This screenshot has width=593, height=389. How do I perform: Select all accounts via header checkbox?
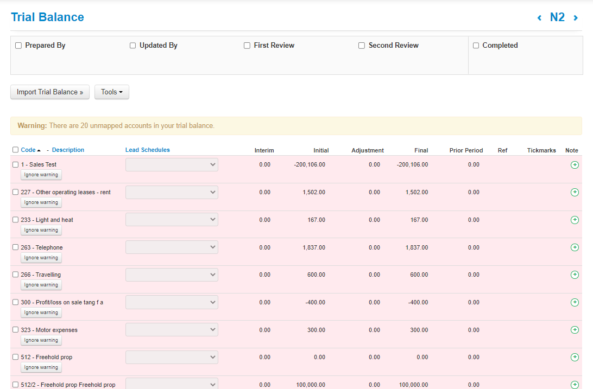(x=16, y=150)
